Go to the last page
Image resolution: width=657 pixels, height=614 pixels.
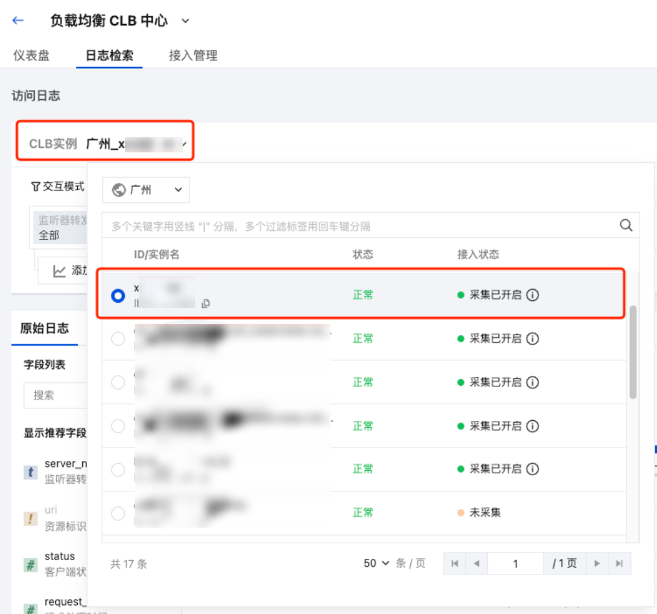619,563
